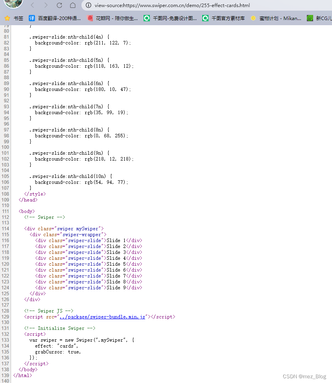Click the rgb(0, 68, 255) value
The width and height of the screenshot is (332, 383).
105,135
